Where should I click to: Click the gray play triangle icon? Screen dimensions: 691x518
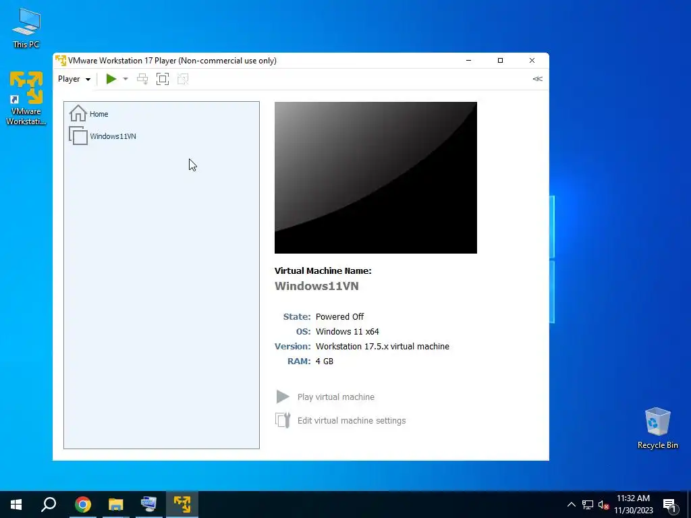tap(283, 397)
